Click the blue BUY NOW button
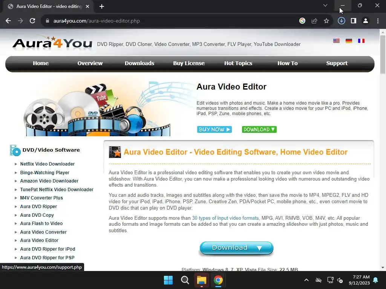Screen dimensions: 386x289 point(214,129)
